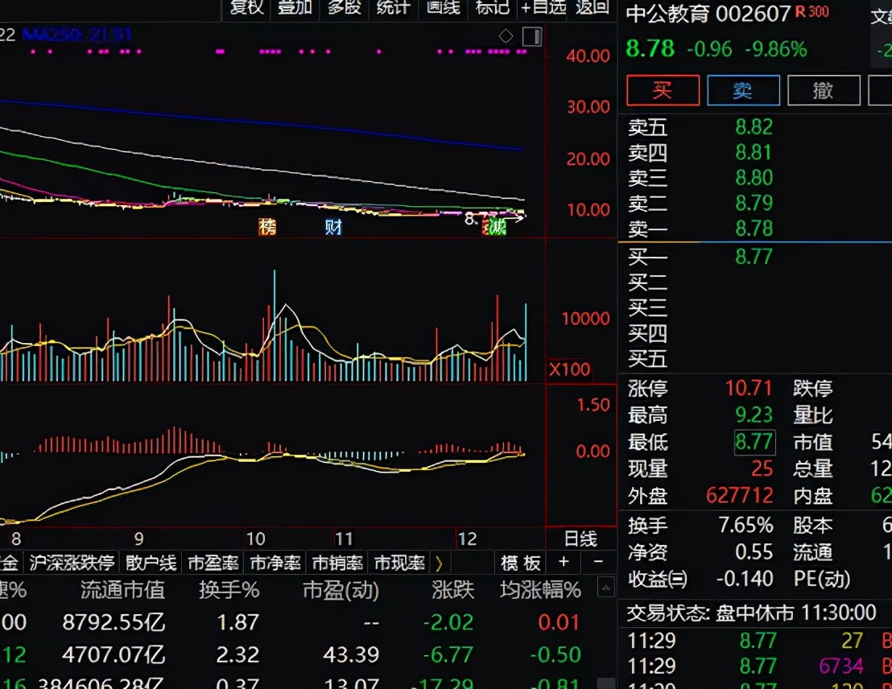Image resolution: width=892 pixels, height=689 pixels.
Task: Click the green 减 marker on the chart
Action: [498, 228]
